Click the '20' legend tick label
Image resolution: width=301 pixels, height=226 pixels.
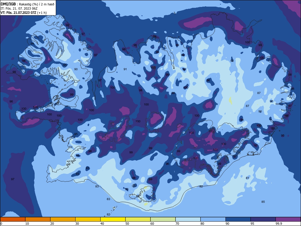[52, 224]
